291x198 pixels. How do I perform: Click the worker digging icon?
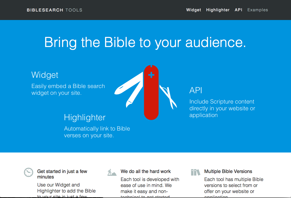tap(112, 172)
